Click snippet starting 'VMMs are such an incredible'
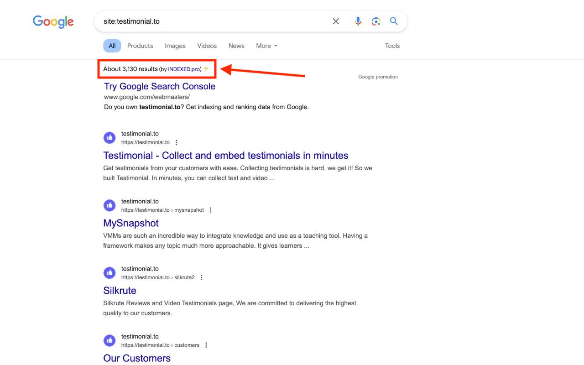The width and height of the screenshot is (584, 365). [x=235, y=240]
